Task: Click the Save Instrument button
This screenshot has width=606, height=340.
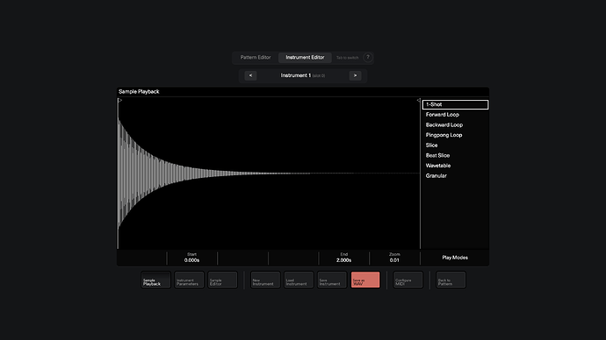Action: point(332,280)
